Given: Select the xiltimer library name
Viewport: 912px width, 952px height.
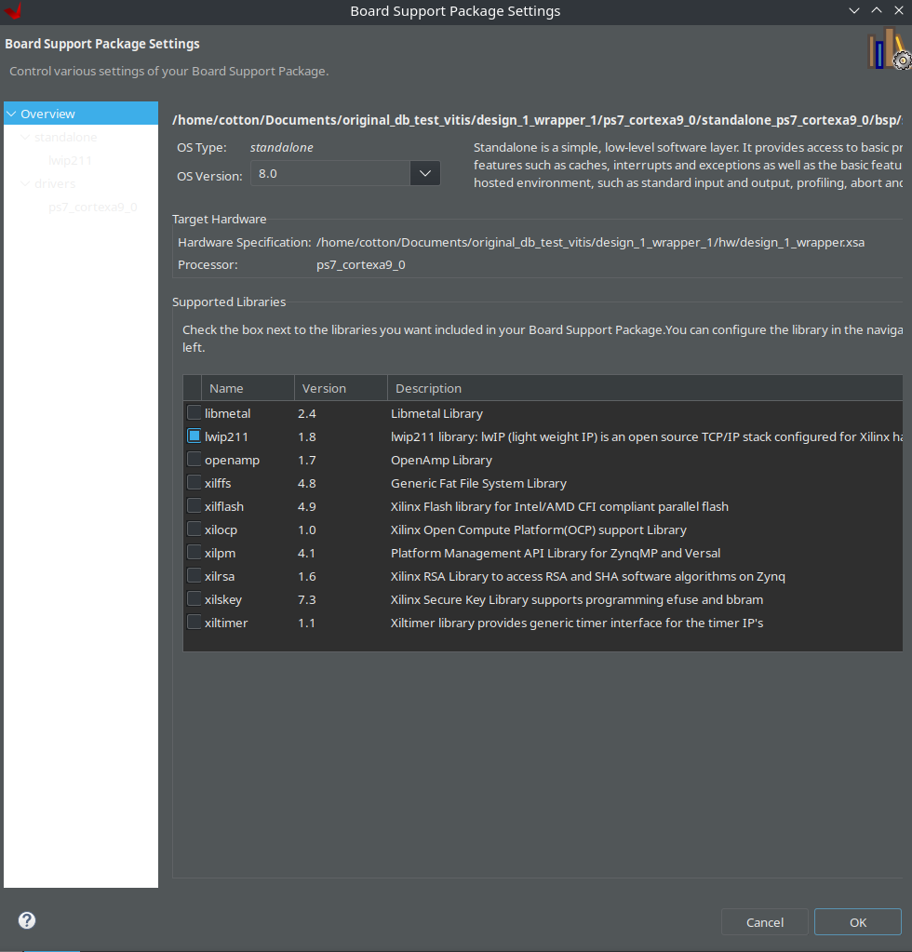Looking at the screenshot, I should [226, 623].
